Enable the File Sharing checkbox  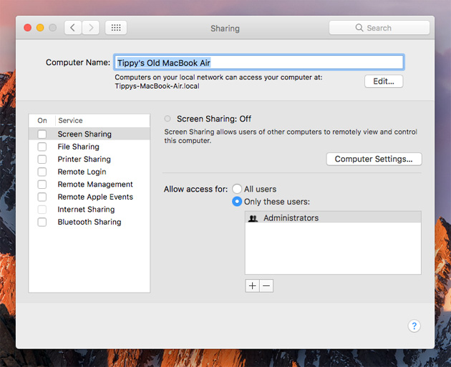[x=42, y=147]
